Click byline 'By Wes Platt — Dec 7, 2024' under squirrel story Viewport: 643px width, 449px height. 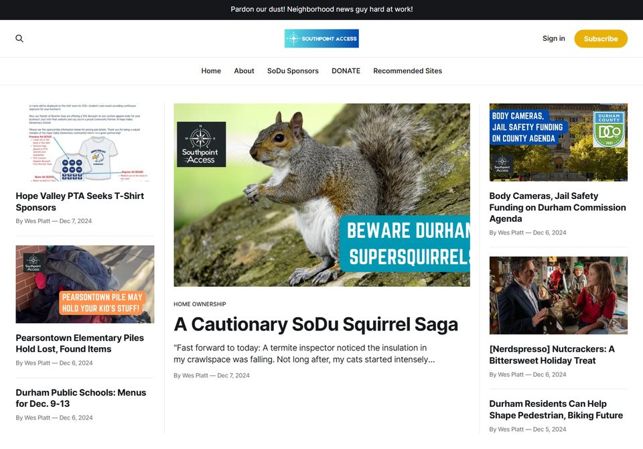[x=212, y=375]
